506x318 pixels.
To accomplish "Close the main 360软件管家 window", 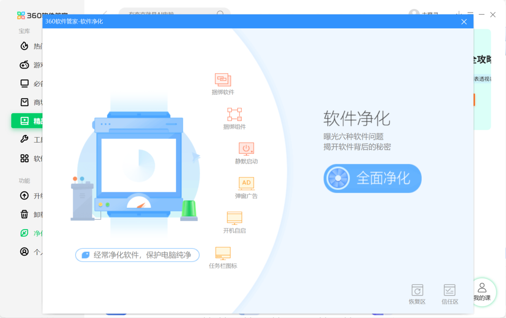I will tap(493, 14).
